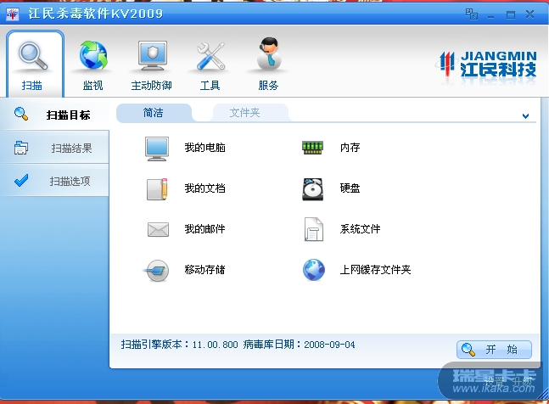Expand the chevron arrow beside the tabs

point(525,116)
